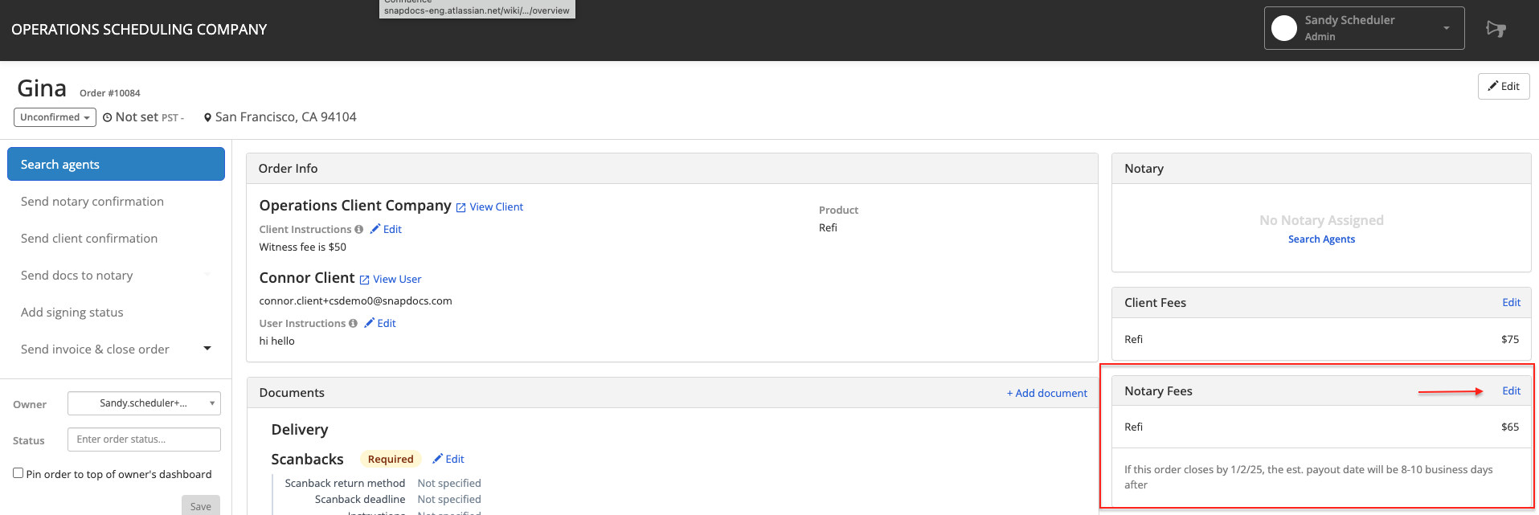Toggle Pin order to top checkbox
1539x515 pixels.
point(18,473)
